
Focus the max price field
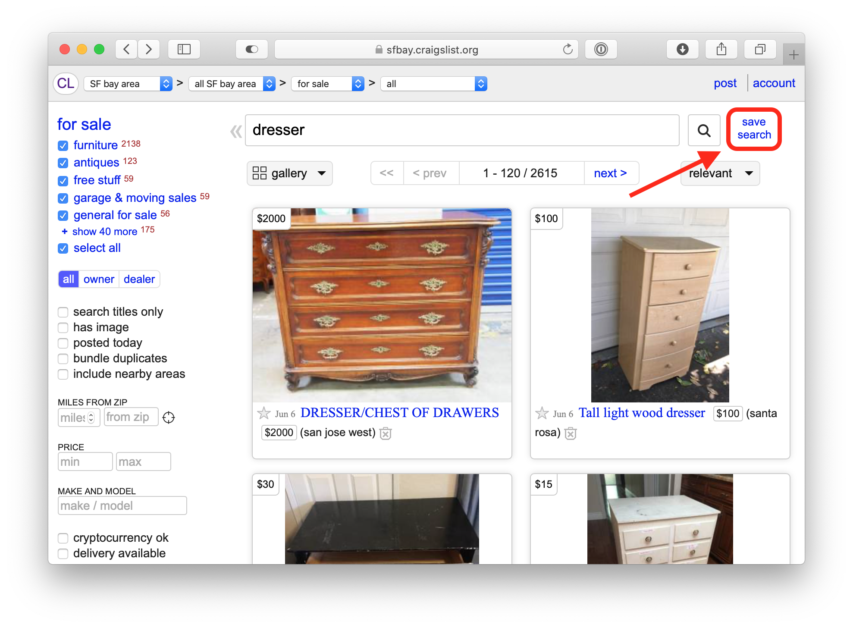[x=143, y=462]
